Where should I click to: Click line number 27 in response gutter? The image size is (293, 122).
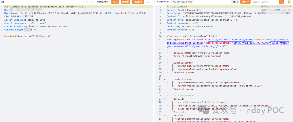(160, 99)
